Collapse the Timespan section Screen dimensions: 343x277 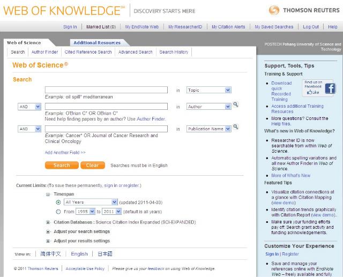(x=48, y=194)
